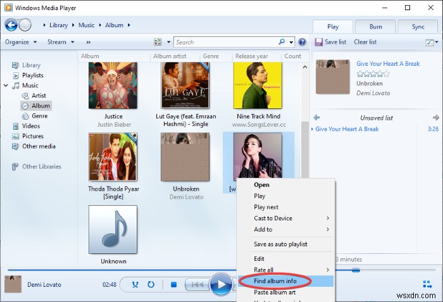
Task: Choose Open in the context menu
Action: tap(285, 185)
